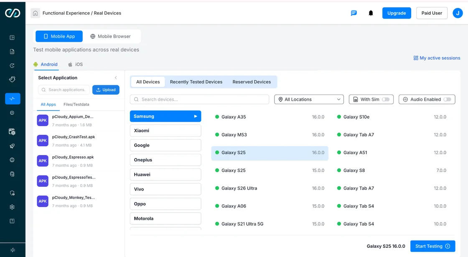Open the All Devices tab
Screen dimensions: 468x257
[x=148, y=82]
